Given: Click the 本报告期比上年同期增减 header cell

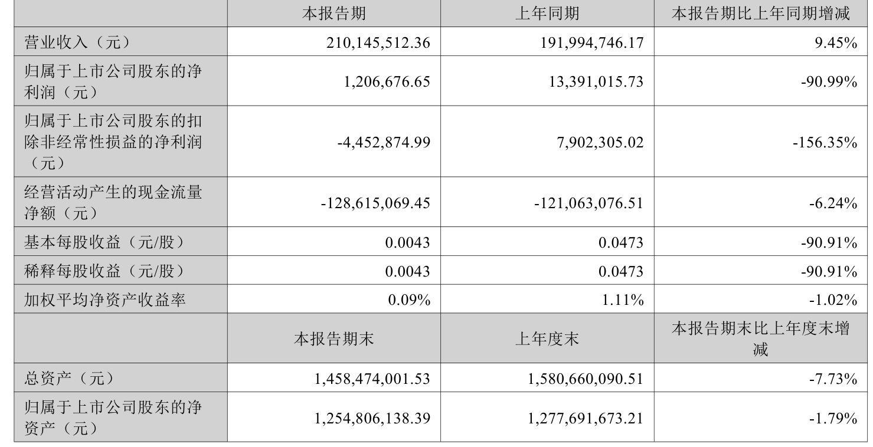Looking at the screenshot, I should [x=761, y=14].
